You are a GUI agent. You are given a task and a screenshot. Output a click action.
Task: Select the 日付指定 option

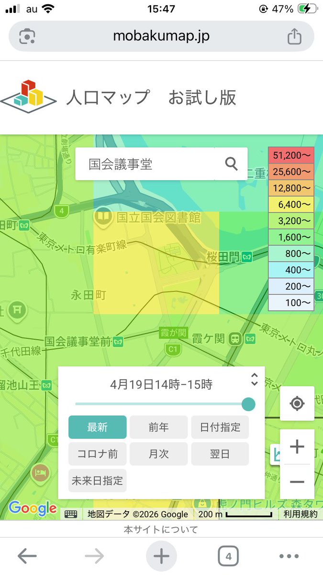pyautogui.click(x=220, y=427)
